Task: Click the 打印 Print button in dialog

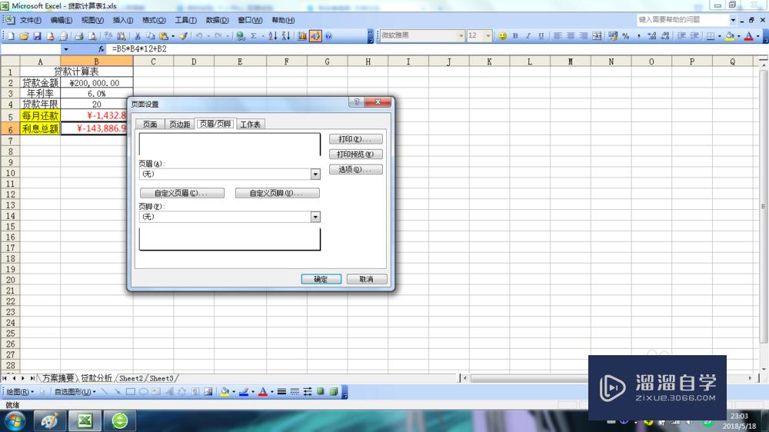Action: 355,139
